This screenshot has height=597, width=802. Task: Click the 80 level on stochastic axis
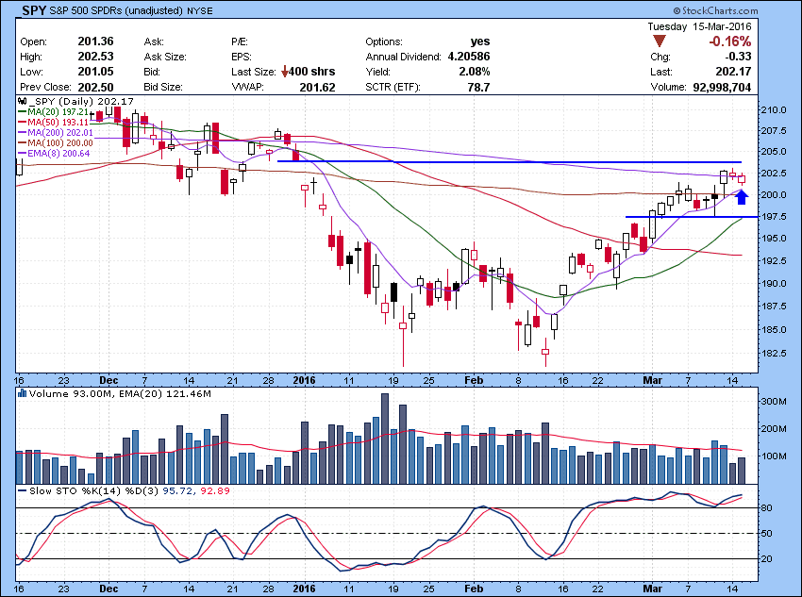[767, 508]
